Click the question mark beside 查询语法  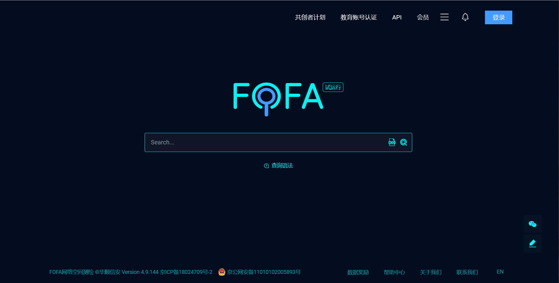coord(266,166)
